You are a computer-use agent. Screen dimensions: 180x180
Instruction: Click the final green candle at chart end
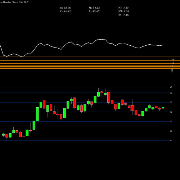[x=163, y=108]
